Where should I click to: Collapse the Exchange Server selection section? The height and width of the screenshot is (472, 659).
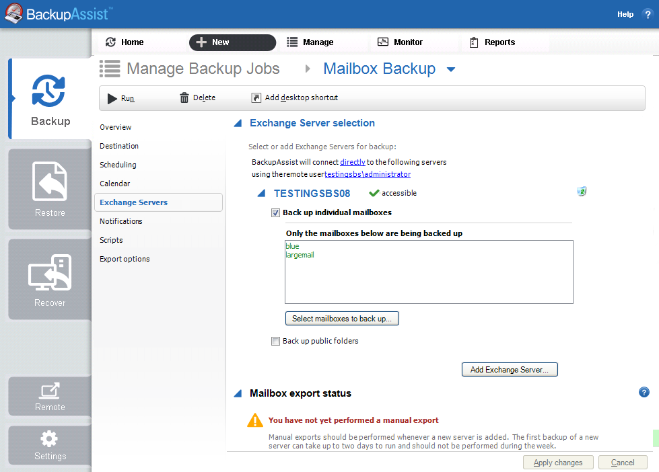click(237, 122)
